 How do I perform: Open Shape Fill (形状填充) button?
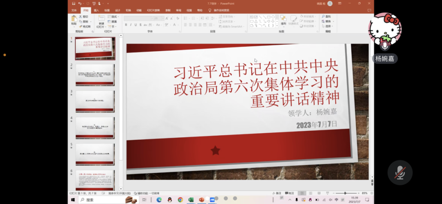pos(308,17)
